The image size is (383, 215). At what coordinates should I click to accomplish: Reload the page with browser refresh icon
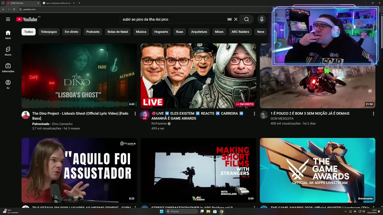coord(14,9)
